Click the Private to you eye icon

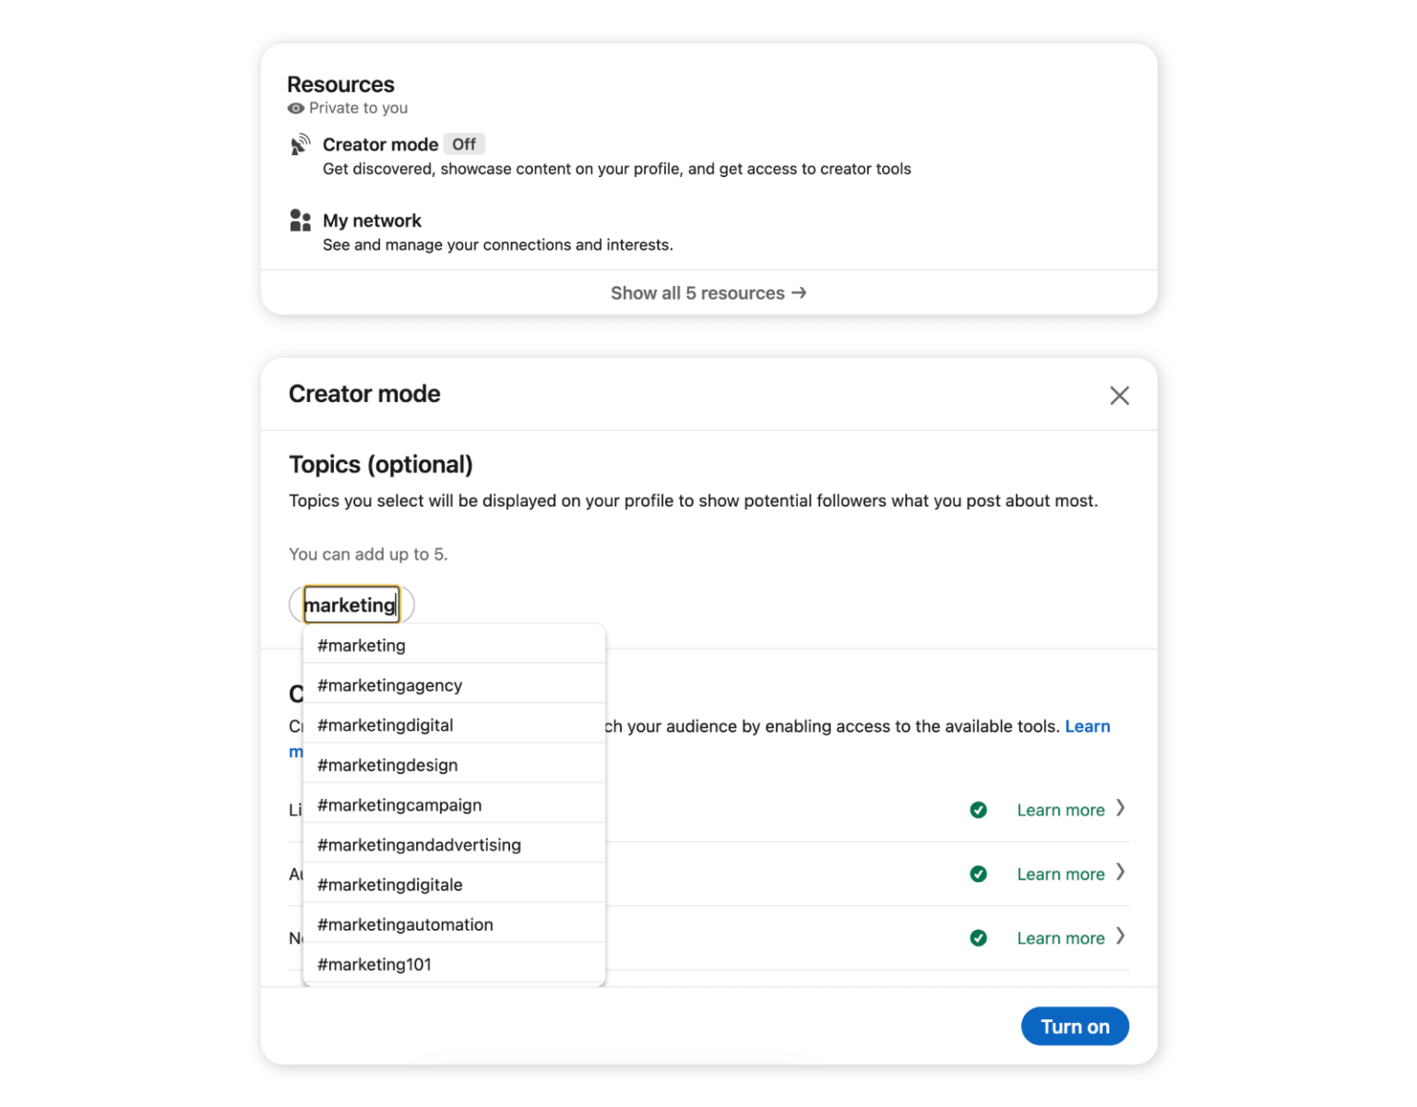(x=295, y=108)
